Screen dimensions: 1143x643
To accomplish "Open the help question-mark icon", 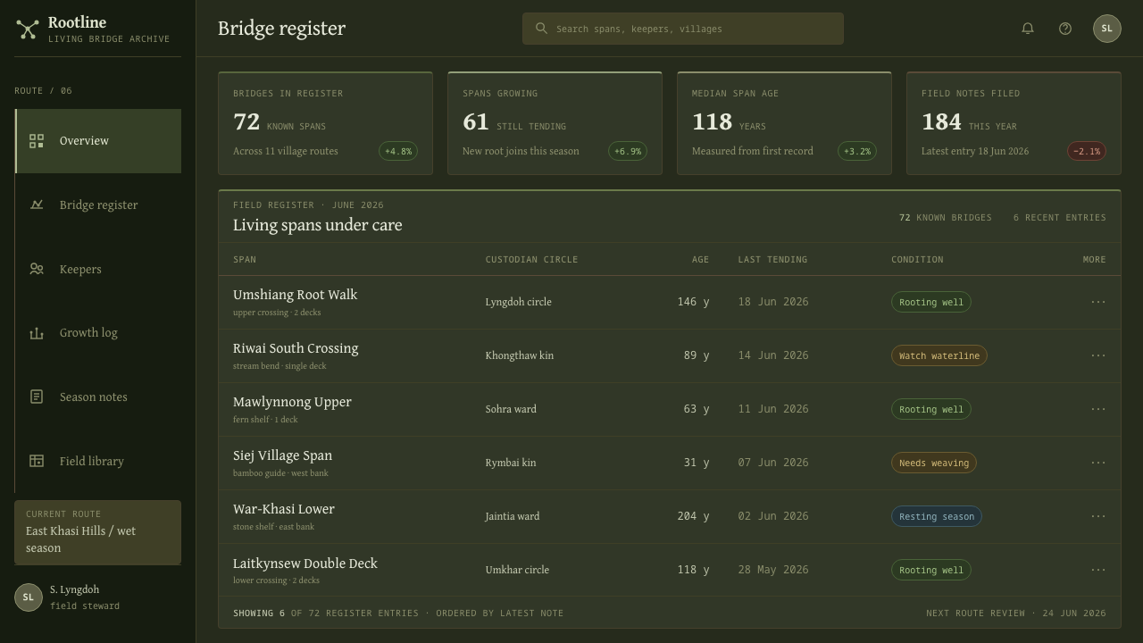I will coord(1065,29).
